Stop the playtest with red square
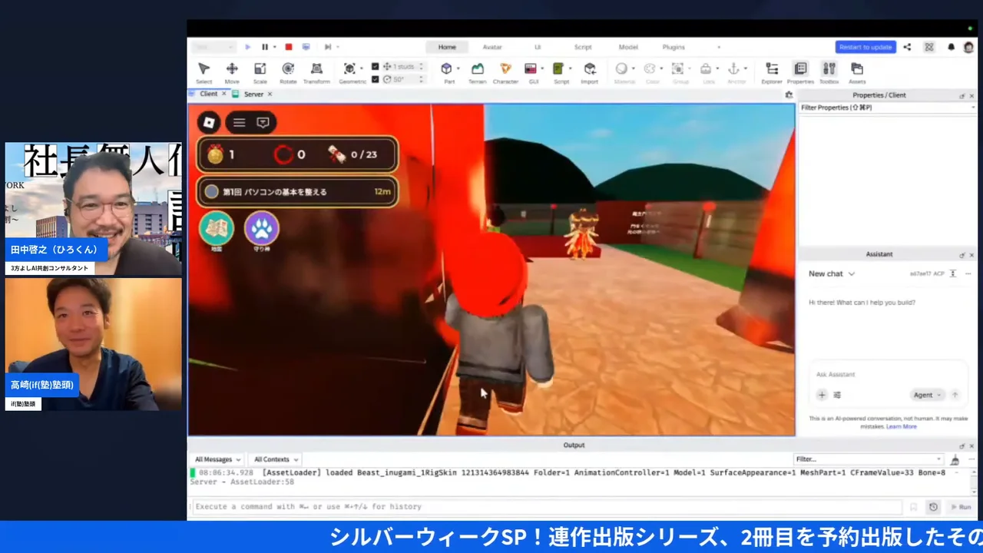 pyautogui.click(x=288, y=47)
